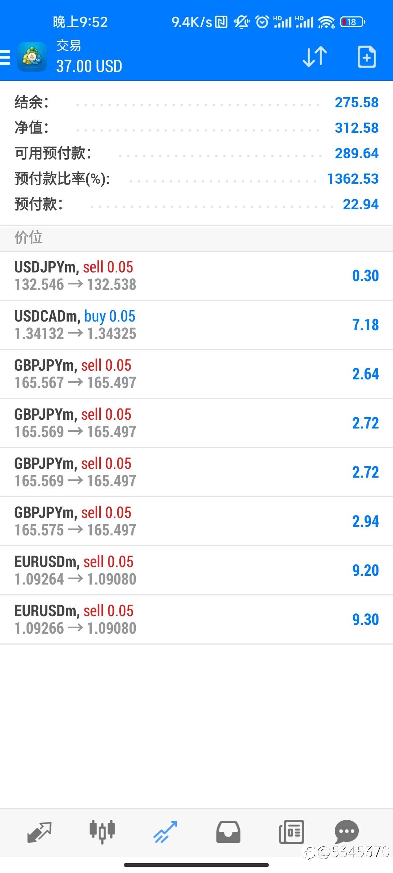
Task: Select the Trade tab trend icon
Action: click(x=165, y=832)
